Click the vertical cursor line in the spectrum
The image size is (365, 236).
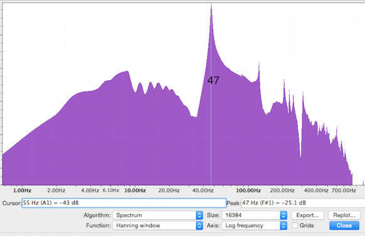pos(211,116)
